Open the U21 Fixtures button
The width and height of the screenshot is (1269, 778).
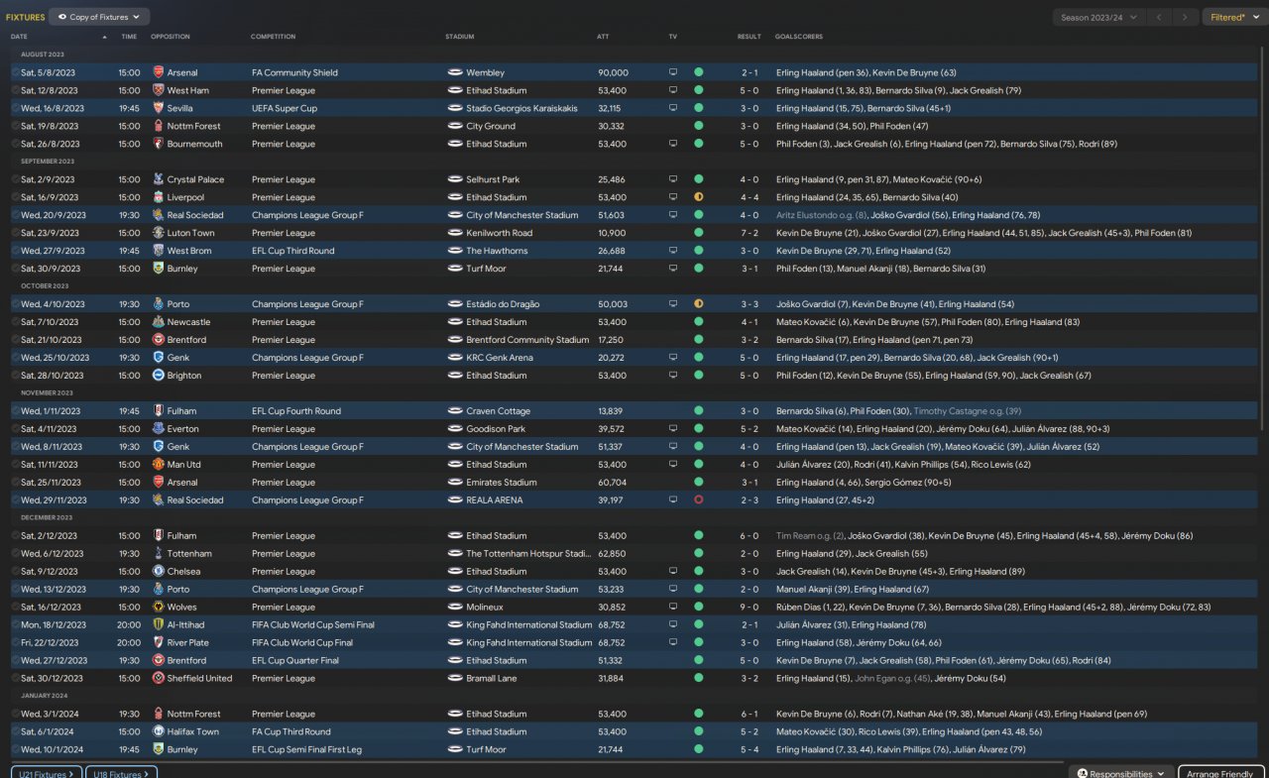click(46, 773)
